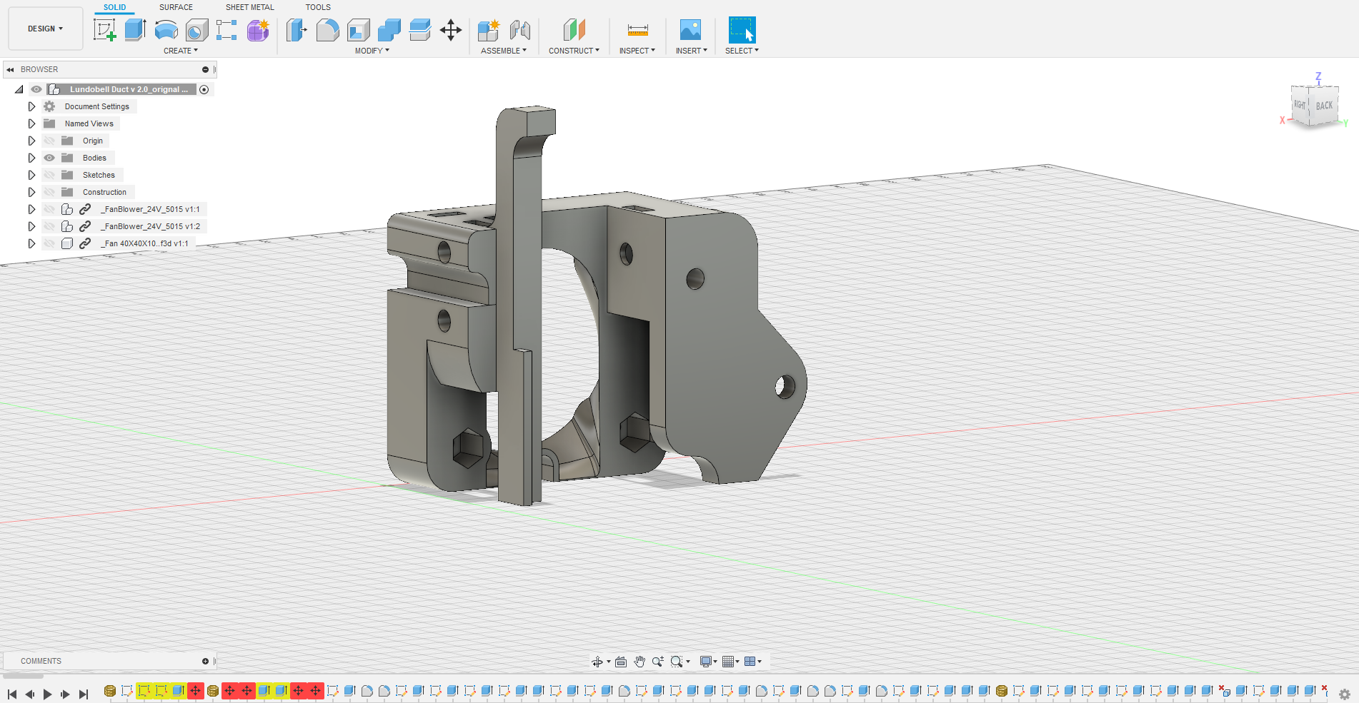Click the BACK face of view cube
The width and height of the screenshot is (1359, 703).
coord(1324,106)
